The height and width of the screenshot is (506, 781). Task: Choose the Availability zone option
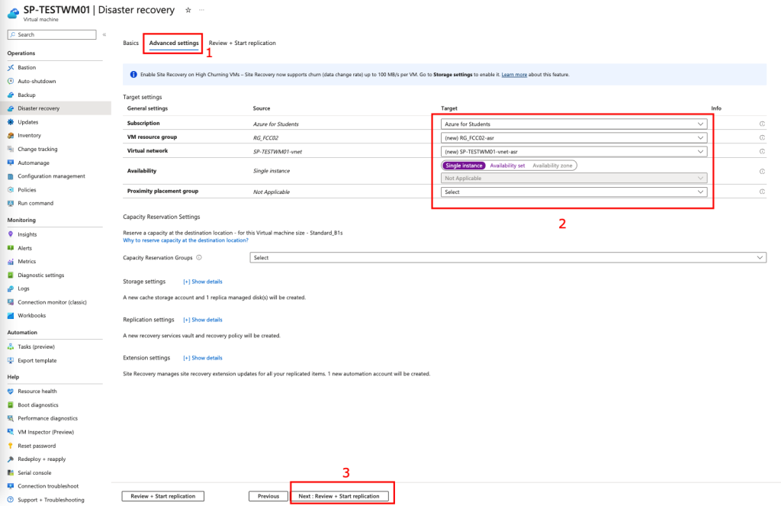point(552,166)
